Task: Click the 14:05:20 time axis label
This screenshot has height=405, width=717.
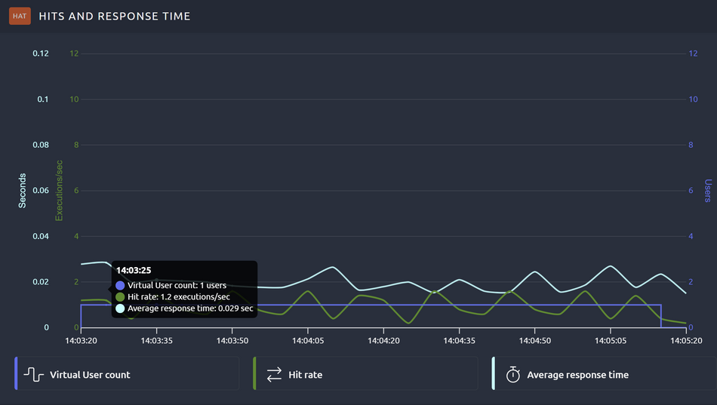Action: [x=685, y=341]
